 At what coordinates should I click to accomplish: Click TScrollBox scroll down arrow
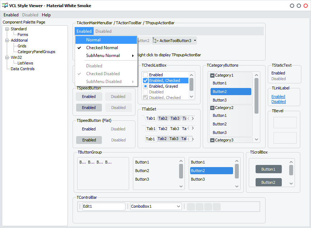[x=291, y=183]
